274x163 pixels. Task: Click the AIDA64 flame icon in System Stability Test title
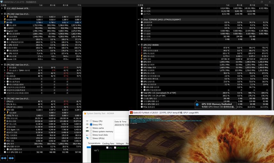pos(85,113)
